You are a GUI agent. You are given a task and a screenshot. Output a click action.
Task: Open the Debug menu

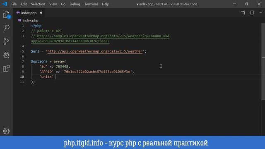(x=75, y=4)
